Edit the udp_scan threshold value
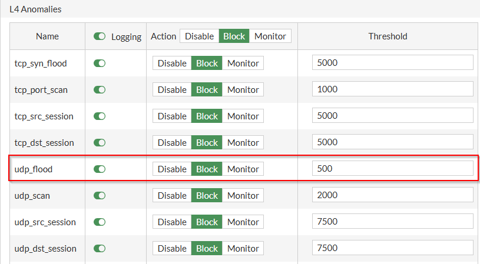480x264 pixels. coord(393,195)
